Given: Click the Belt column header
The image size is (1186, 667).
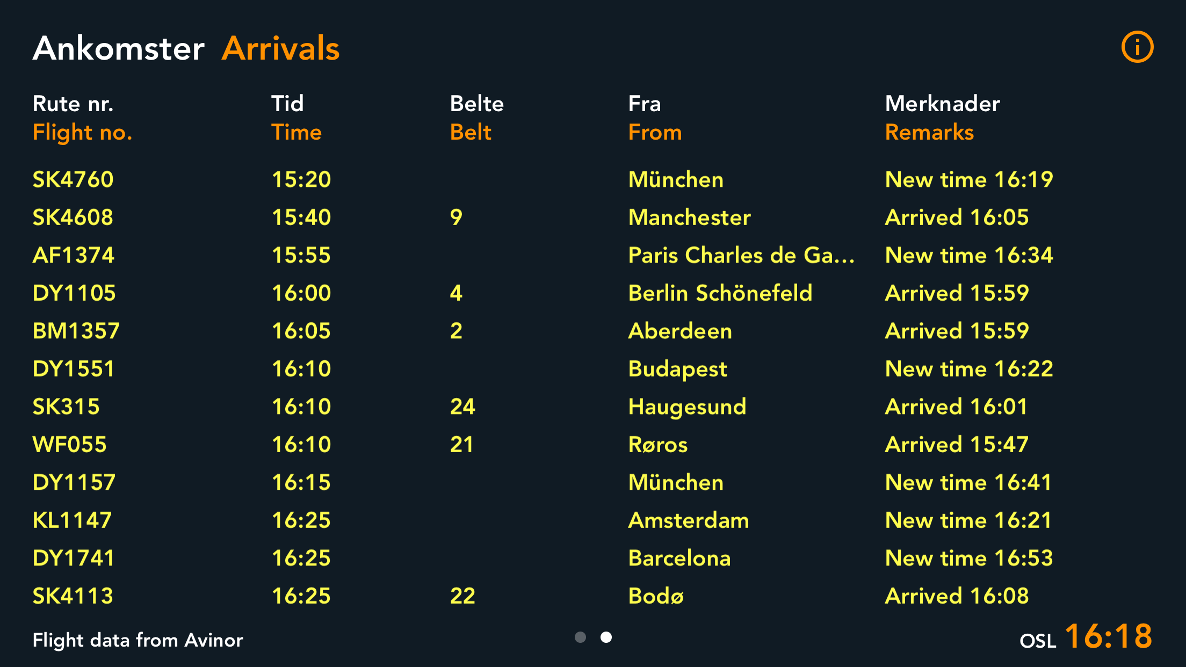Looking at the screenshot, I should point(471,132).
